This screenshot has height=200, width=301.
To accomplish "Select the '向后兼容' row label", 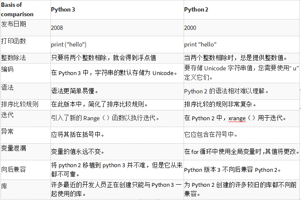I will pos(13,170).
